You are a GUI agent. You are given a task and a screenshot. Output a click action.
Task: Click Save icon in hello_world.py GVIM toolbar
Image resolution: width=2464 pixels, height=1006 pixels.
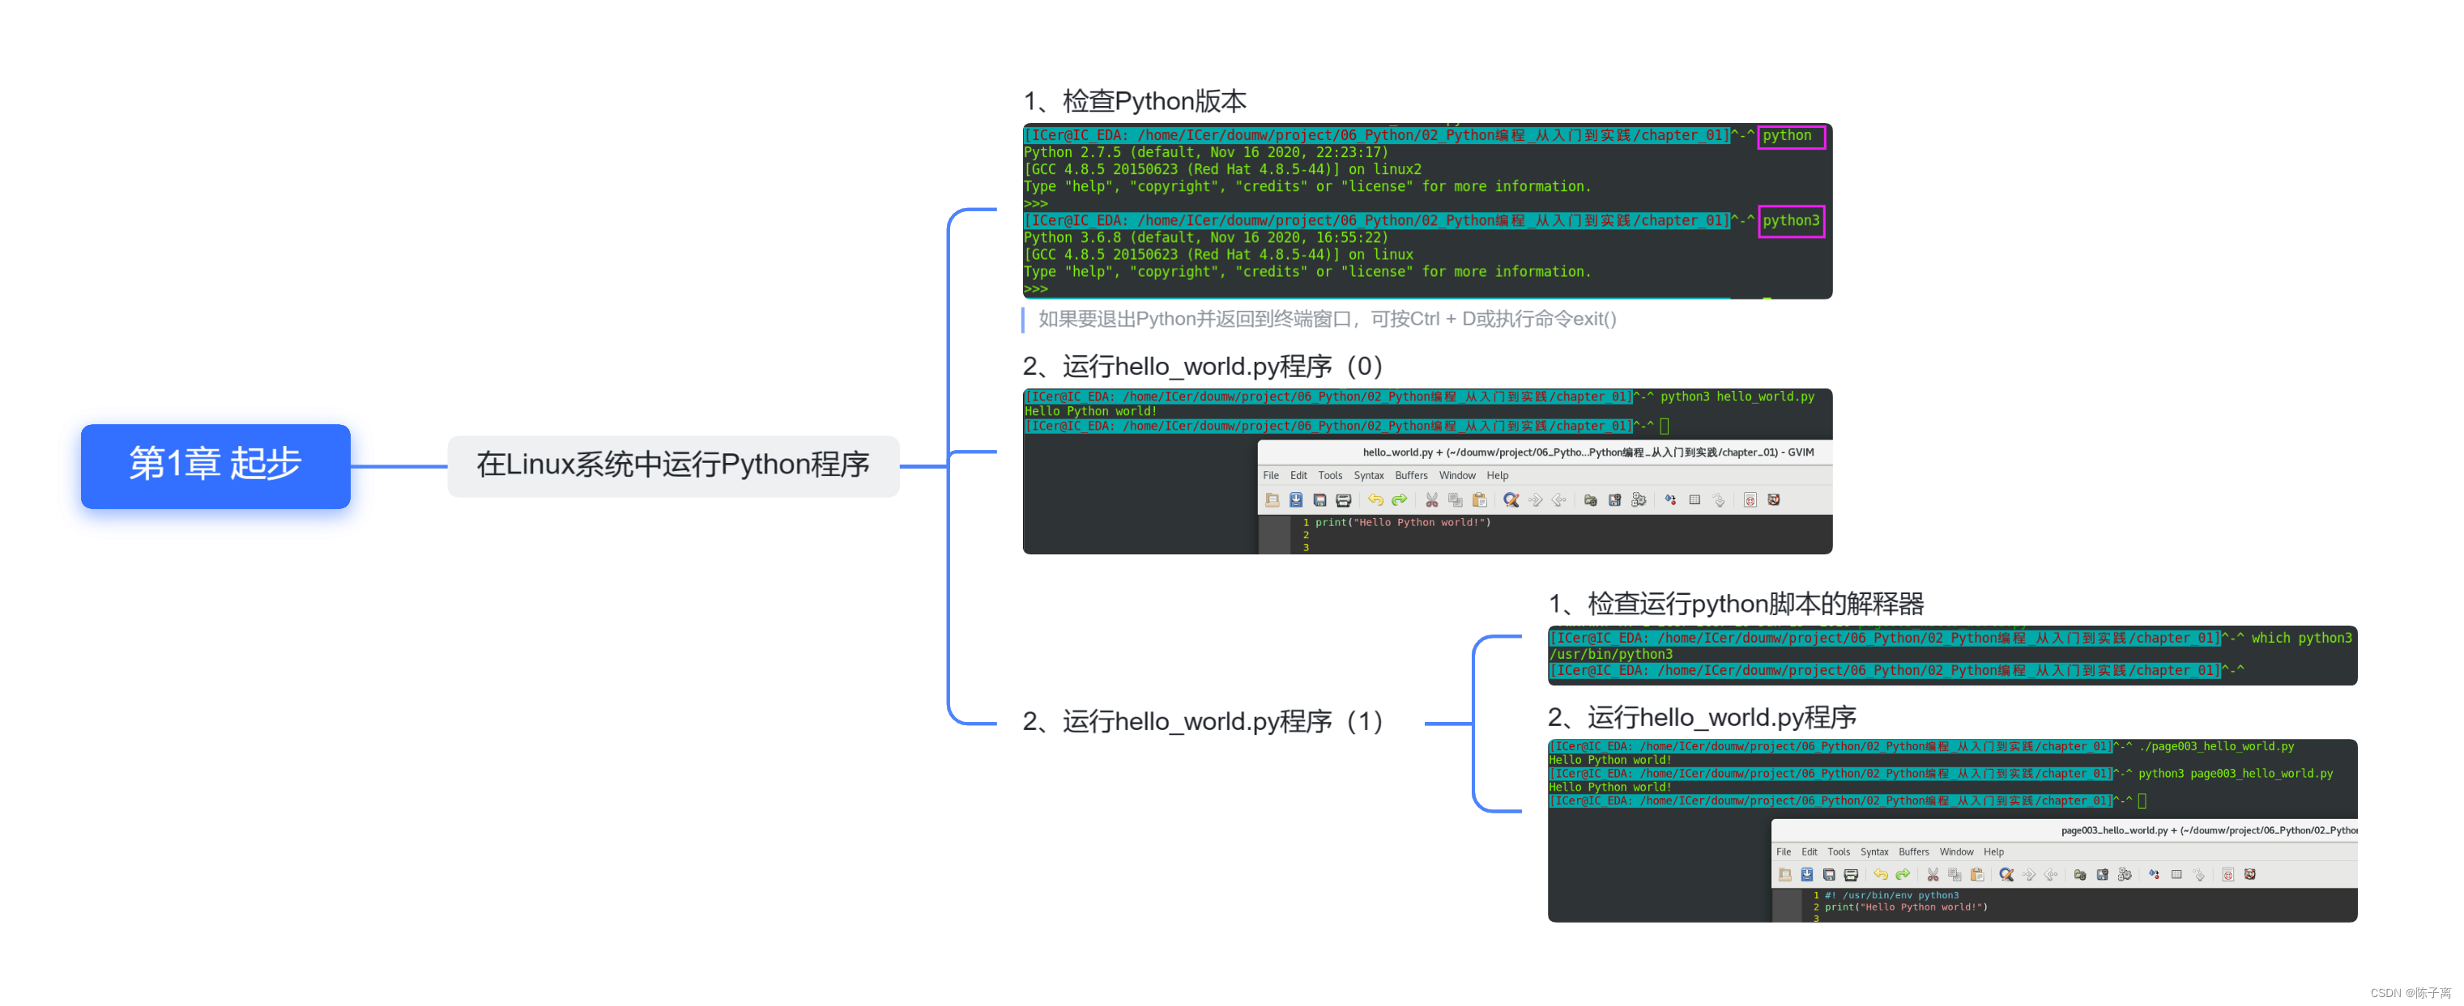coord(1296,499)
